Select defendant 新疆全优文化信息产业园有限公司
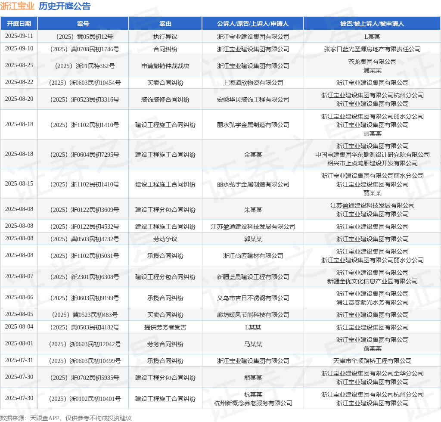The width and height of the screenshot is (441, 422). click(x=373, y=281)
